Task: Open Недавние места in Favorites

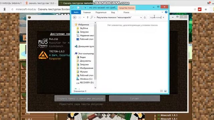Action: point(85,36)
